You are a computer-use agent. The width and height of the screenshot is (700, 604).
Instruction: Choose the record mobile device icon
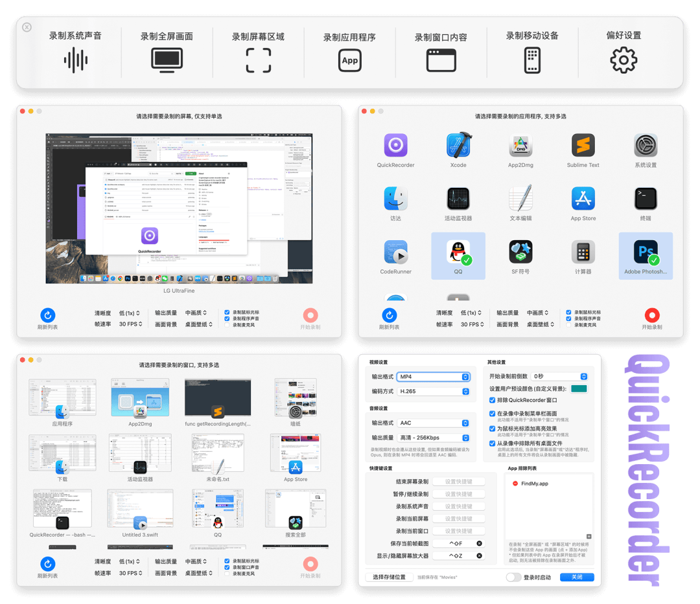tap(532, 60)
